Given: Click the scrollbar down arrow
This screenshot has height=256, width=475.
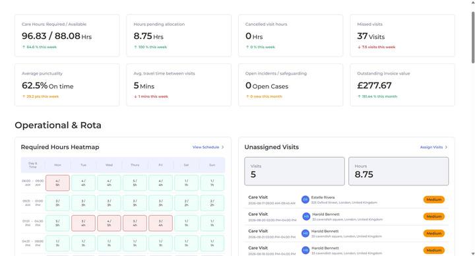Looking at the screenshot, I should 473,253.
